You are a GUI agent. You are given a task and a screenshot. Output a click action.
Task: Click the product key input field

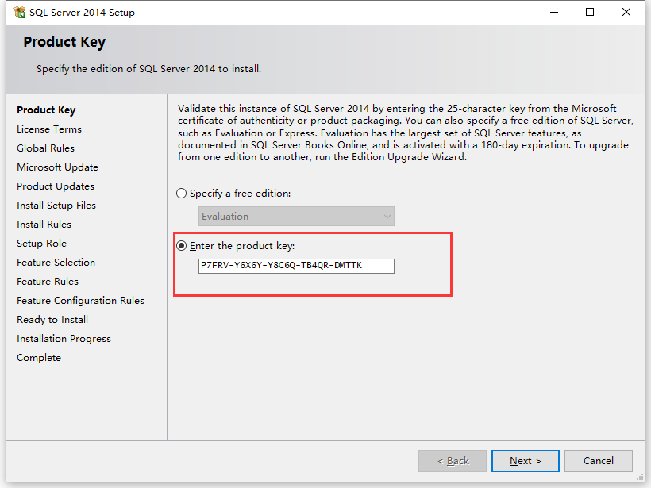(x=295, y=265)
